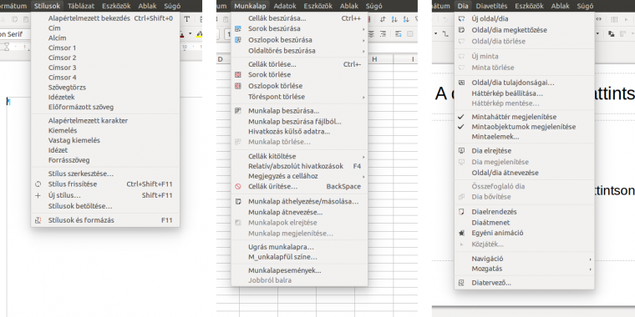Open the Dia menu in Impress

pyautogui.click(x=463, y=6)
